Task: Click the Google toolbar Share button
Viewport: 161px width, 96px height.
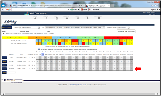Action: 84,10
